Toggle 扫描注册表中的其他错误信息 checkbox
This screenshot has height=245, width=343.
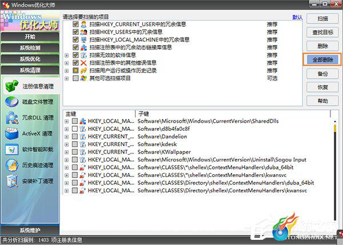75,63
